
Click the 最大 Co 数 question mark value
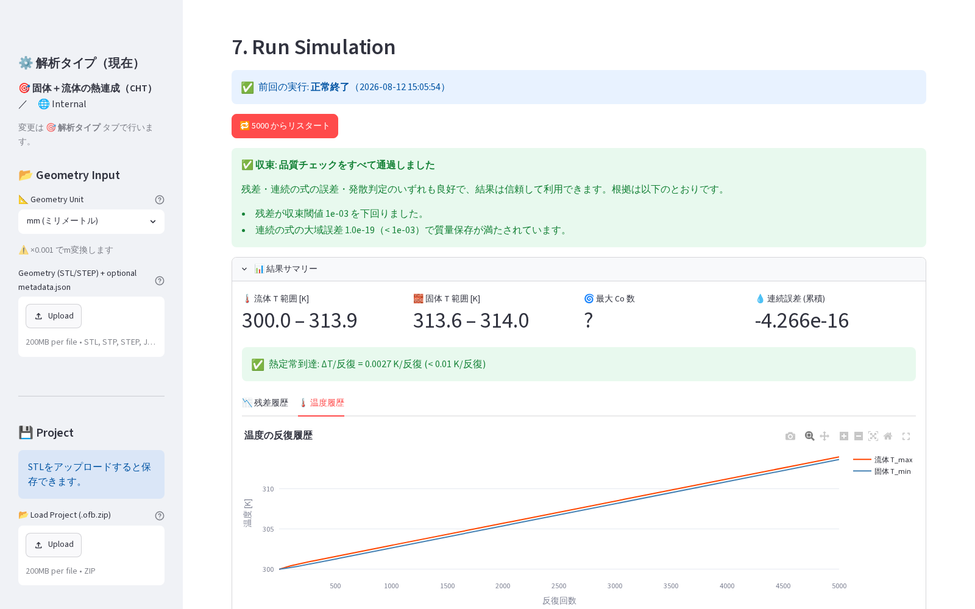click(x=588, y=321)
